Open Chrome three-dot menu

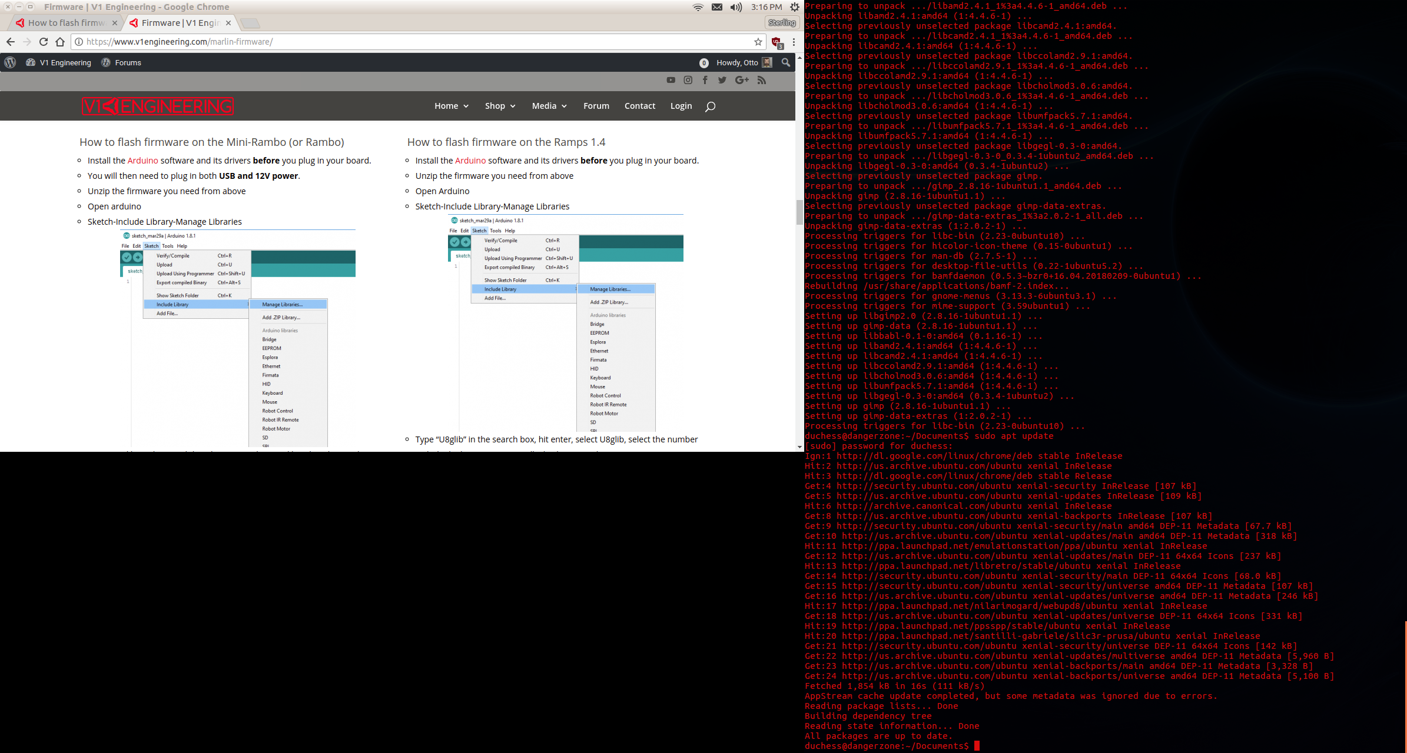pyautogui.click(x=794, y=42)
